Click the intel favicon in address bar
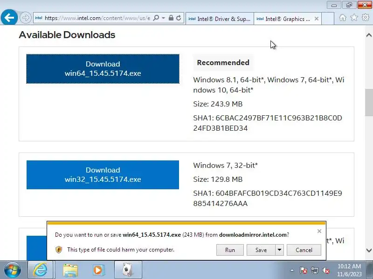373x279 pixels. click(x=39, y=18)
